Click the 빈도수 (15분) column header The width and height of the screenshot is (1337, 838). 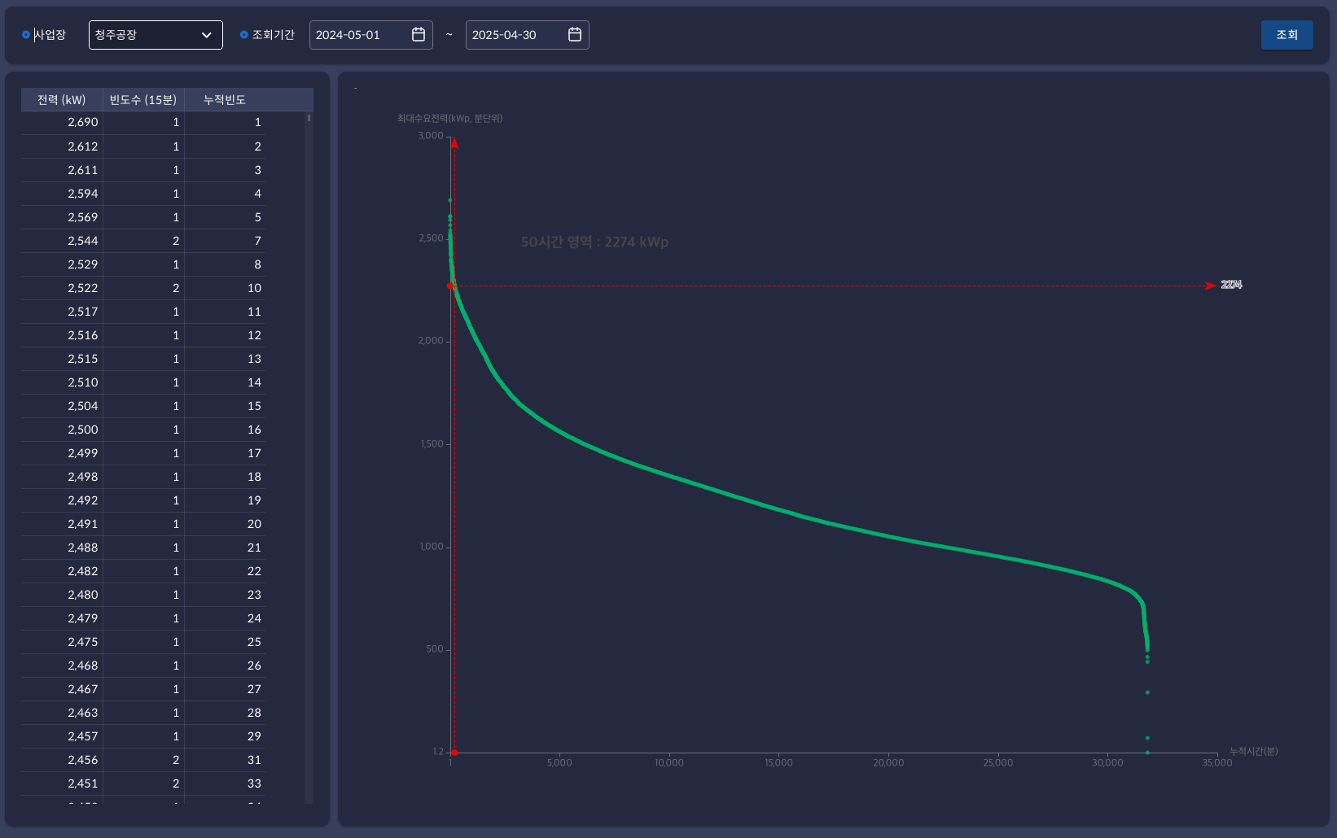tap(143, 99)
